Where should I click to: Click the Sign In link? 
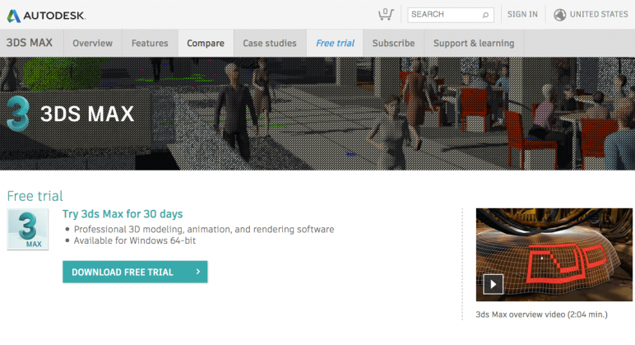(522, 14)
